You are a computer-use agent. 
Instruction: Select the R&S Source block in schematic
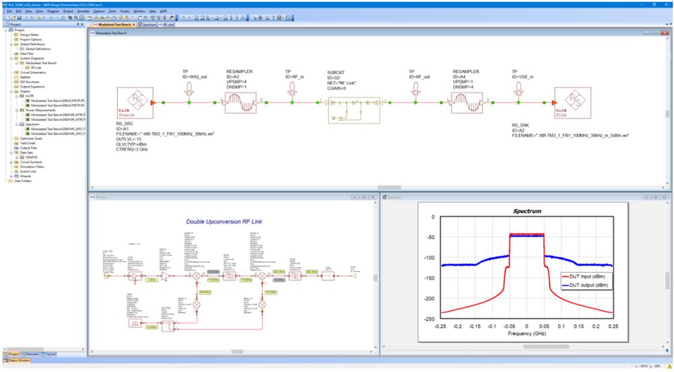point(135,102)
